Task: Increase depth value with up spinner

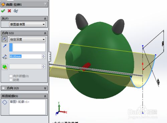Action: click(43, 55)
